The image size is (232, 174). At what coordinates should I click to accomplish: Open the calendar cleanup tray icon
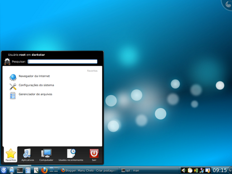click(x=208, y=170)
